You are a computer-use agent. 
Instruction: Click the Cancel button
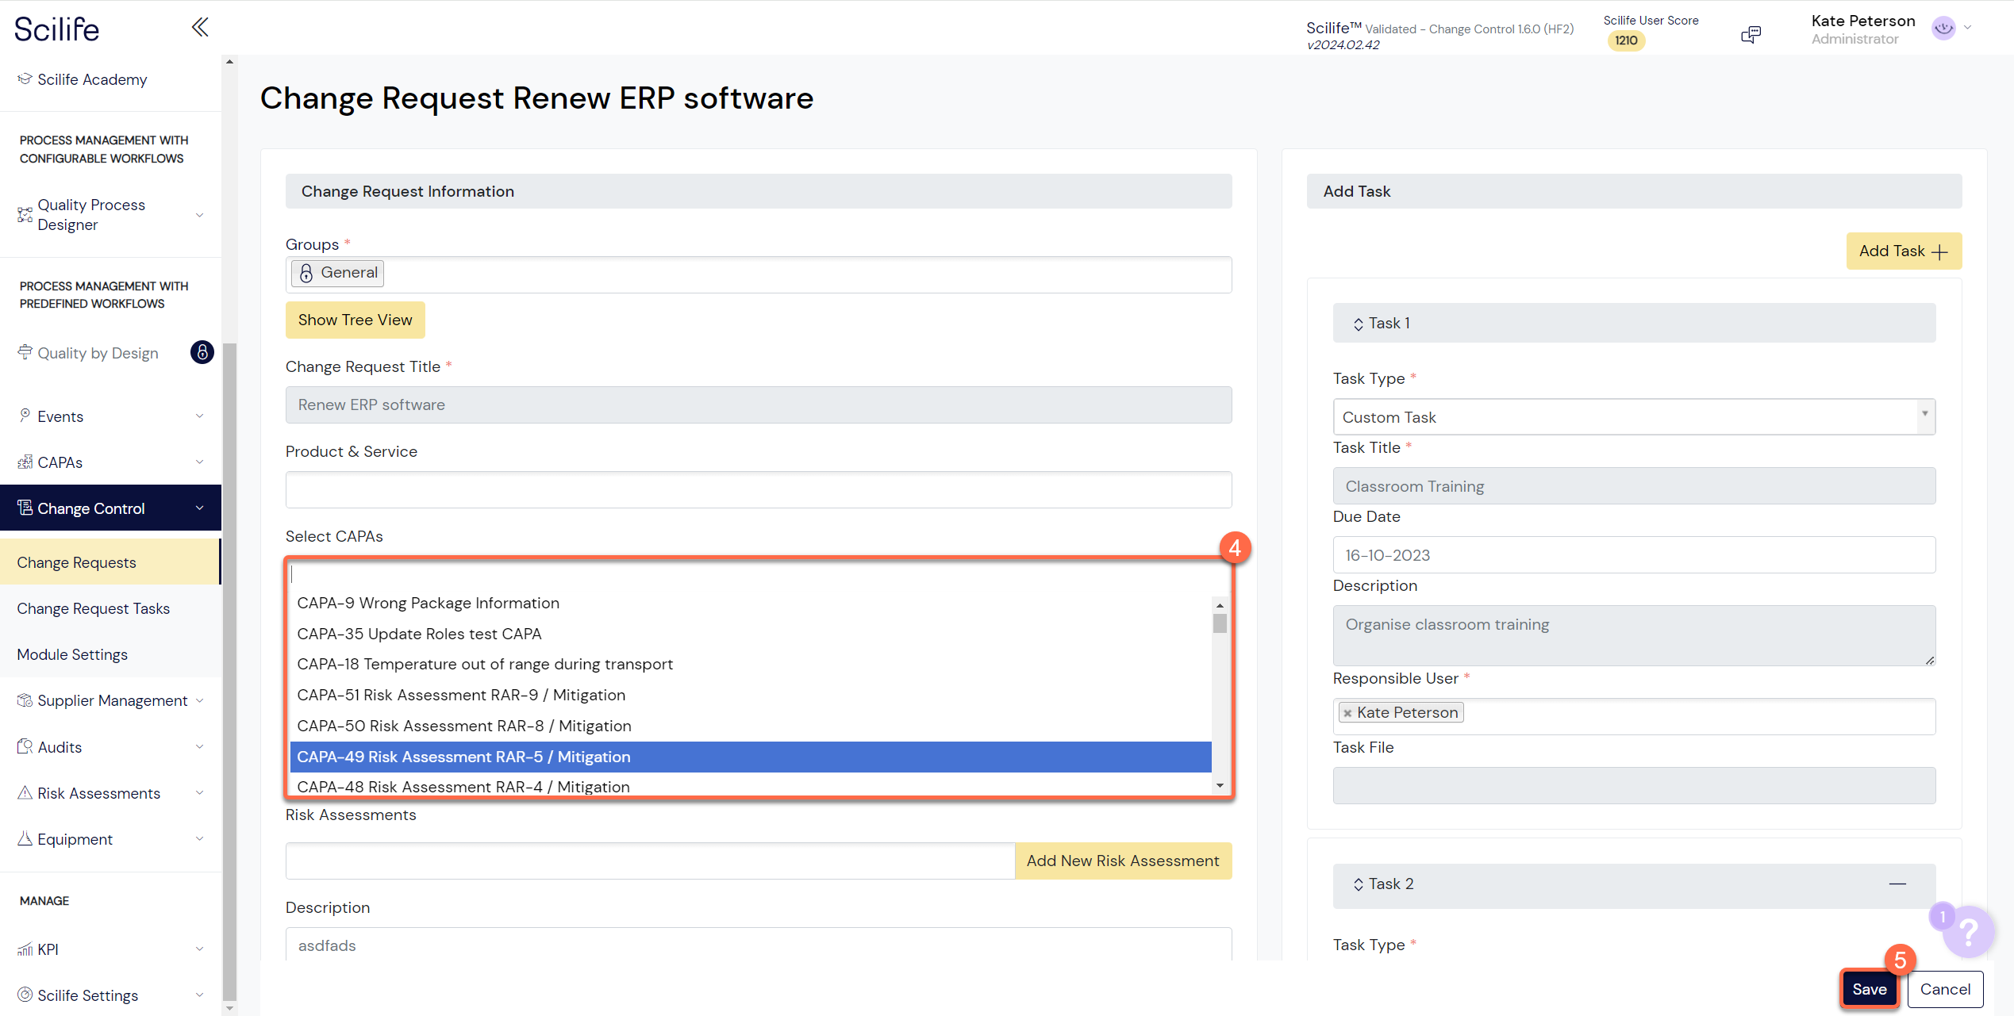(x=1945, y=989)
